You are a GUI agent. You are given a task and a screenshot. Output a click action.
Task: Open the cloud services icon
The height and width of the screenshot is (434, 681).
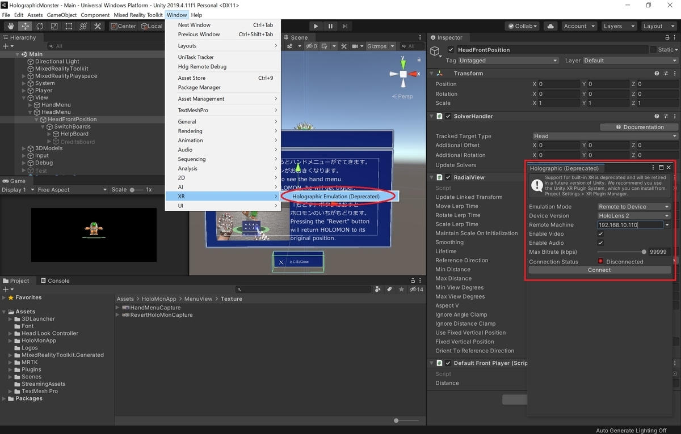[550, 26]
